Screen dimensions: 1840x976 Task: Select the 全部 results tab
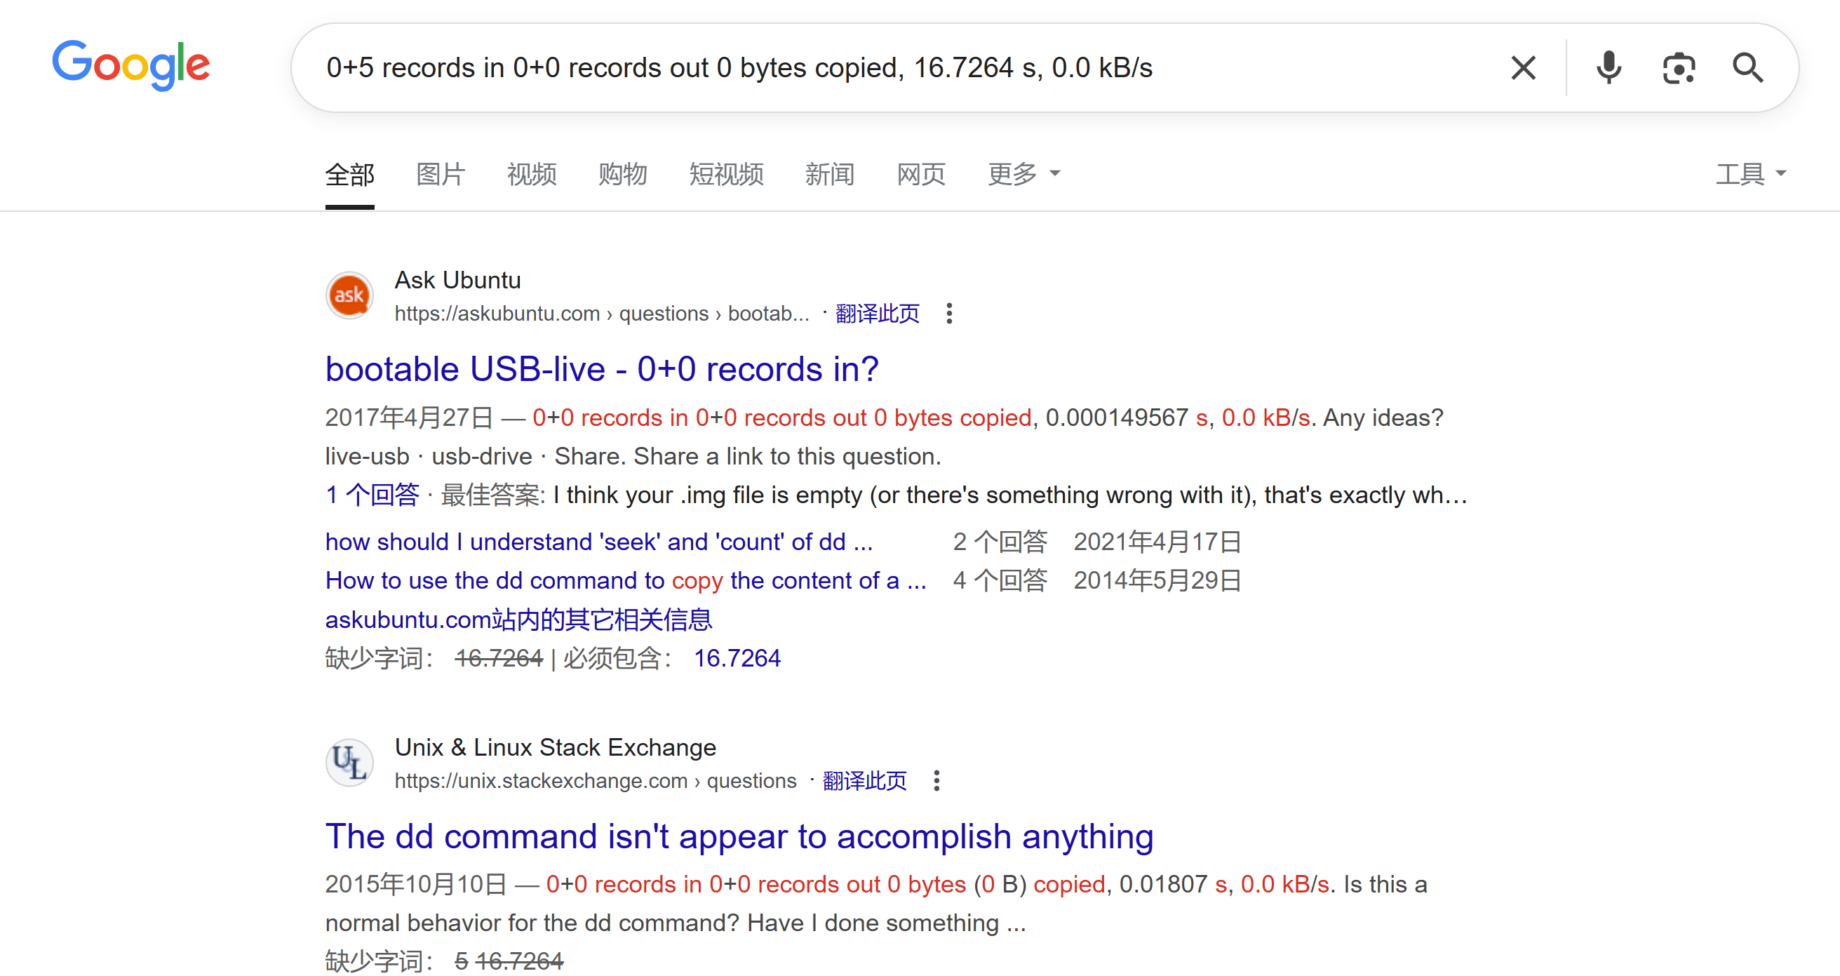coord(349,173)
